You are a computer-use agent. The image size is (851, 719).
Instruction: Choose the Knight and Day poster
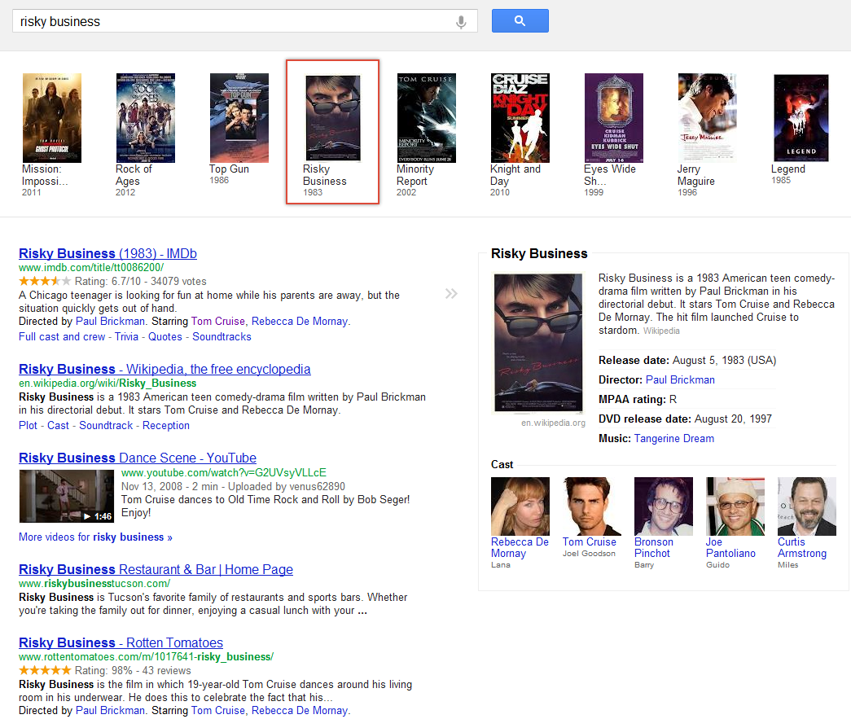520,118
